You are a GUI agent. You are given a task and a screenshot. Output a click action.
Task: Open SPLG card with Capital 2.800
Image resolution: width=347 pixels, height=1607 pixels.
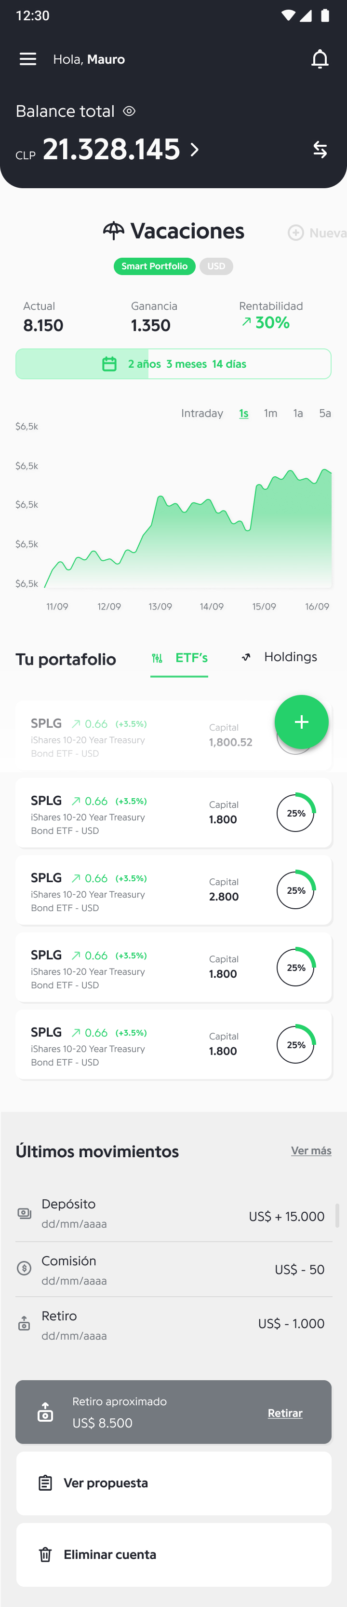click(x=173, y=890)
